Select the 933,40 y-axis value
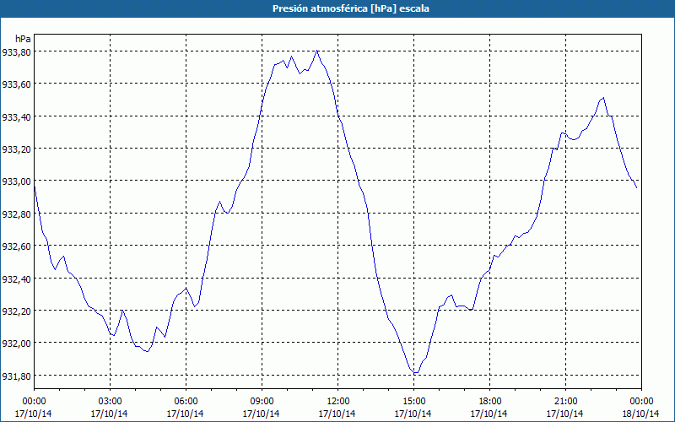This screenshot has width=675, height=422. tap(16, 116)
